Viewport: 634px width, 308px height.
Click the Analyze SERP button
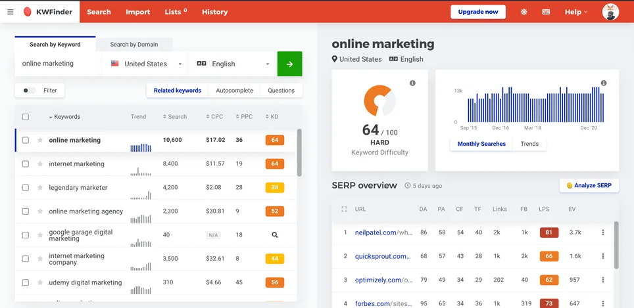589,185
